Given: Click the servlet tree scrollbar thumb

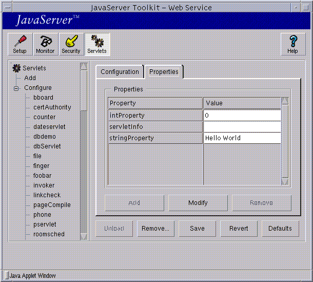Looking at the screenshot, I should [84, 90].
